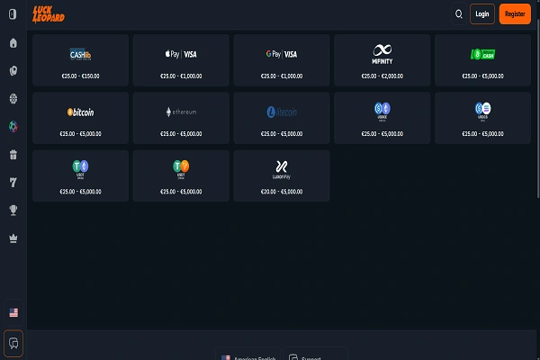
Task: Choose Apple Pay Visa payment option
Action: [x=181, y=60]
